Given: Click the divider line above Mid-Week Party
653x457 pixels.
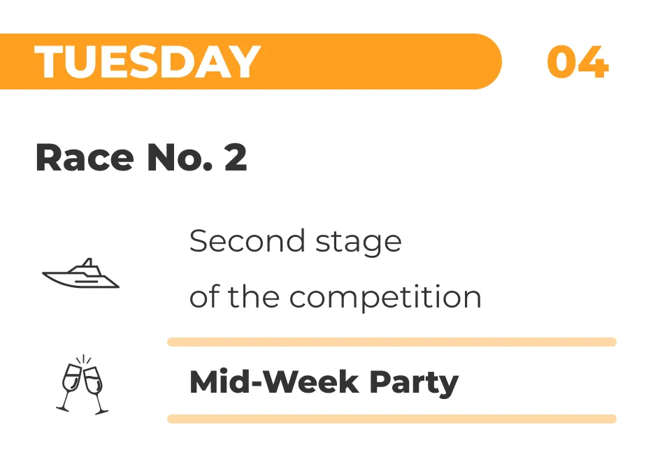Looking at the screenshot, I should click(x=392, y=342).
